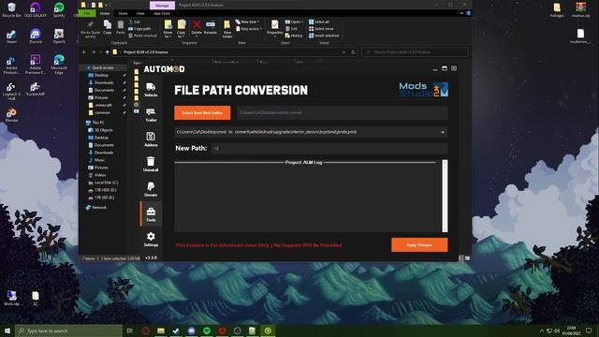599x337 pixels.
Task: Open the Windows Start menu
Action: [7, 330]
